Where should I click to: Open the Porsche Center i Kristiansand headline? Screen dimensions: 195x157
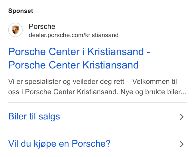(79, 58)
